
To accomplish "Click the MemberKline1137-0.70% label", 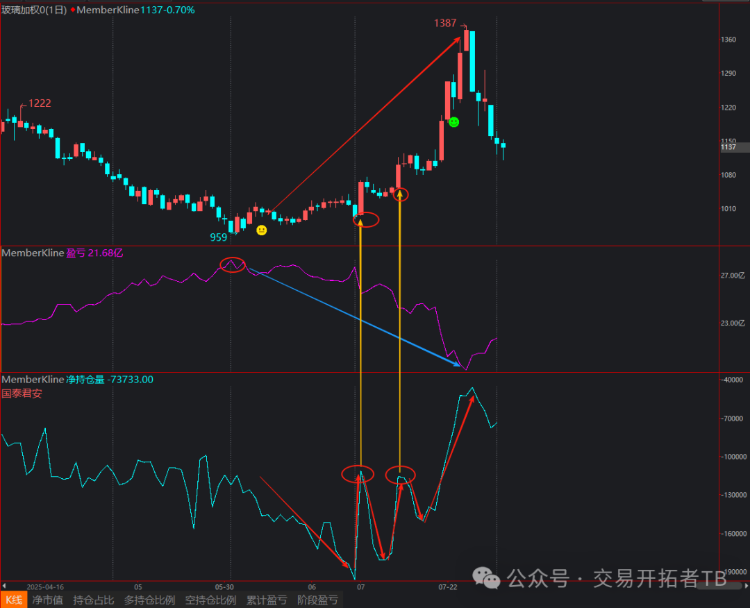I will tap(135, 10).
